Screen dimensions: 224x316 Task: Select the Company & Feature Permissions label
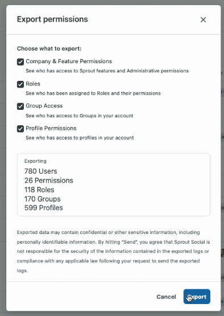click(69, 61)
